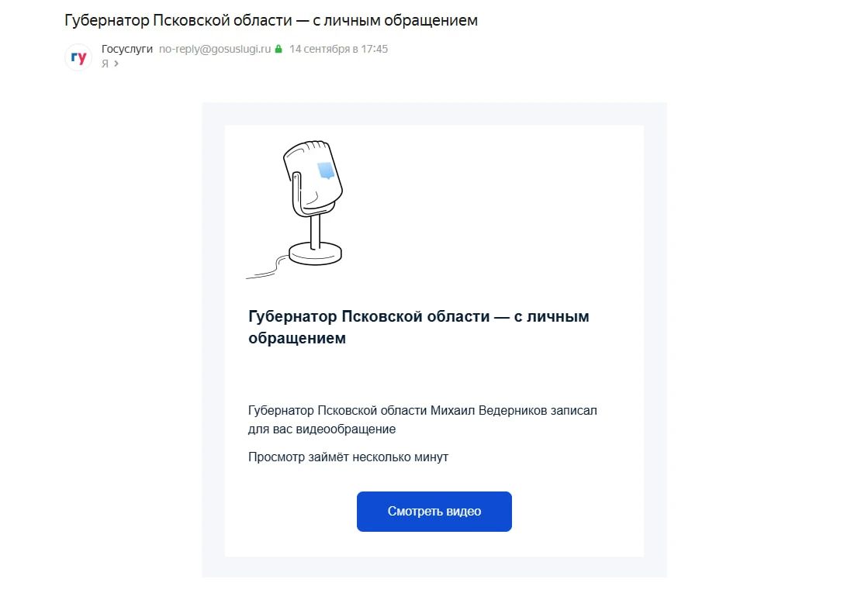
Task: Click the email subject line at the top
Action: click(x=271, y=20)
